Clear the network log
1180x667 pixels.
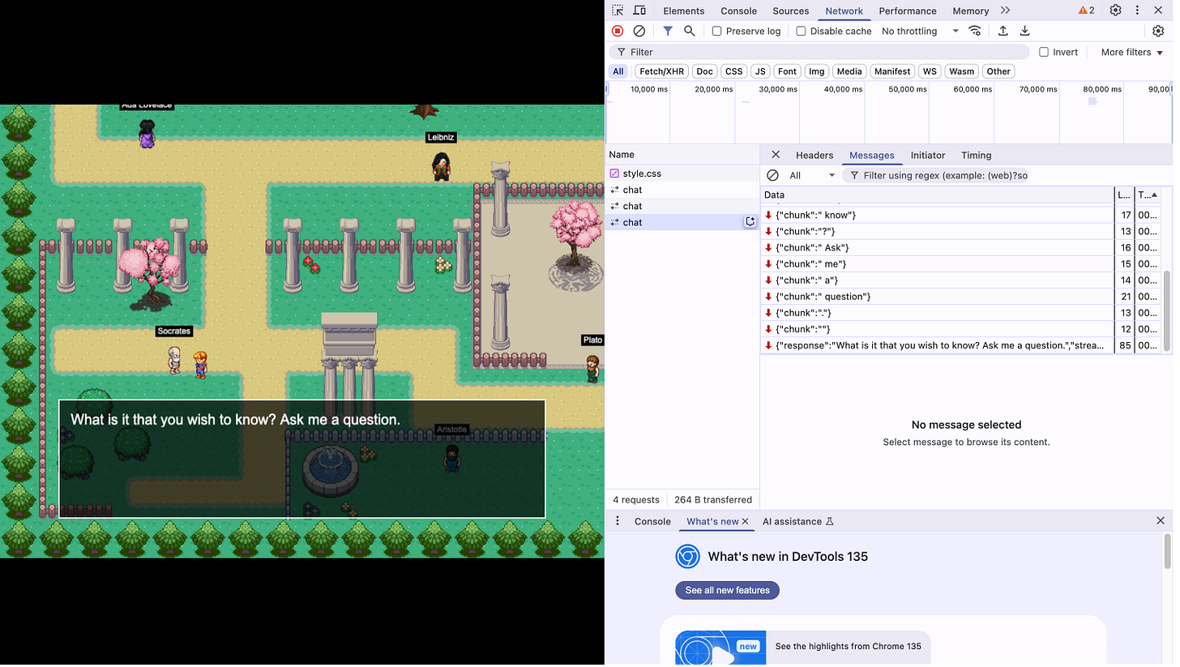pyautogui.click(x=639, y=31)
